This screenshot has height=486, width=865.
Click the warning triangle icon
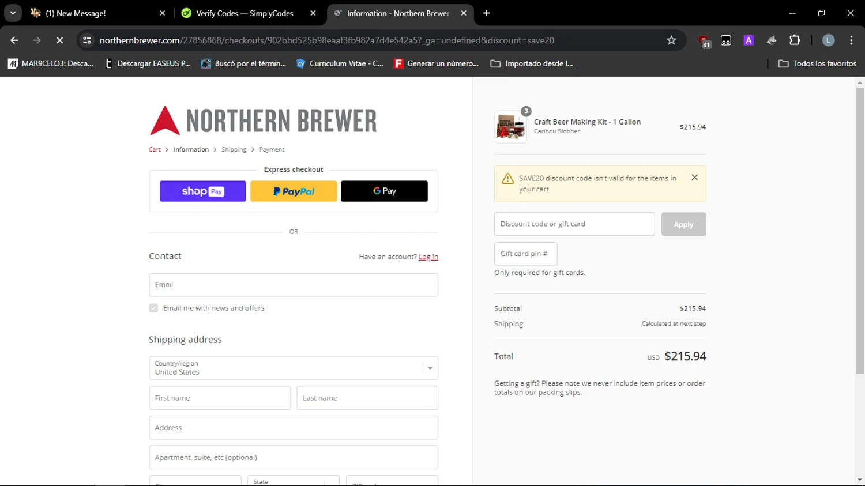click(507, 179)
